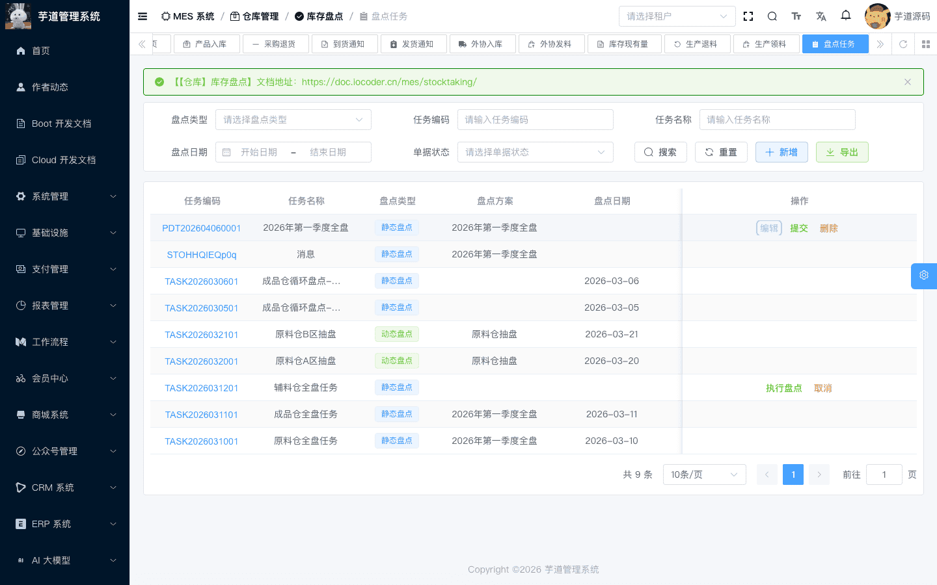Click the layout grid icon beside refresh
The height and width of the screenshot is (585, 937).
point(925,44)
